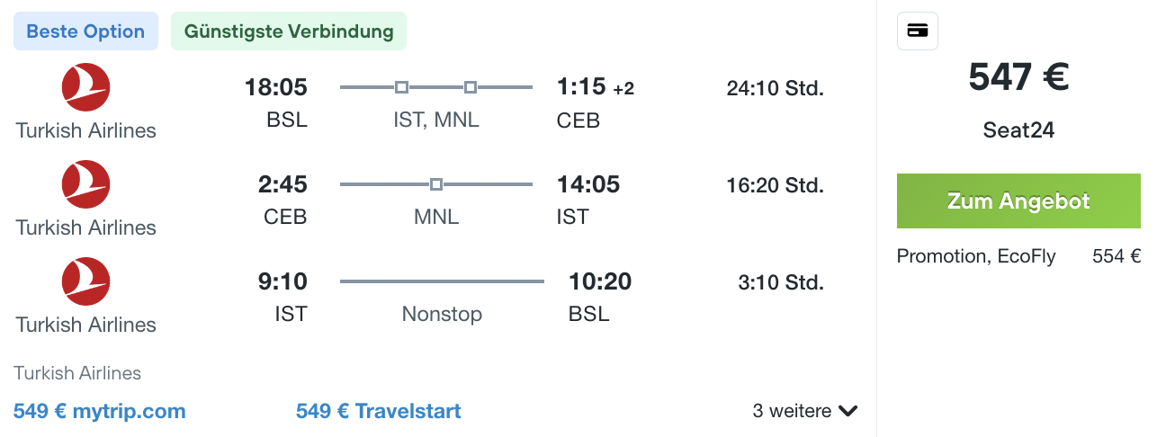
Task: Click the Seat24 provider name
Action: tap(1018, 130)
